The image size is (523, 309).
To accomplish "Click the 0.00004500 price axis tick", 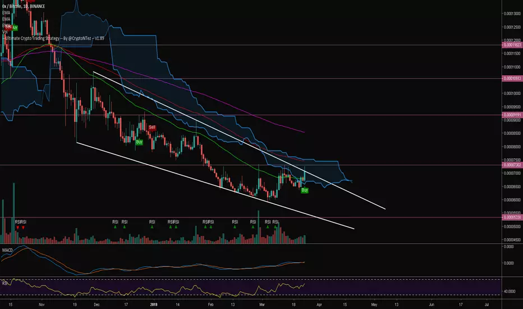I will (x=512, y=239).
